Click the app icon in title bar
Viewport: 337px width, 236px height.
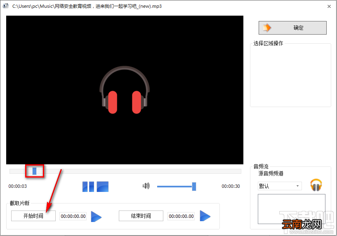click(x=6, y=6)
